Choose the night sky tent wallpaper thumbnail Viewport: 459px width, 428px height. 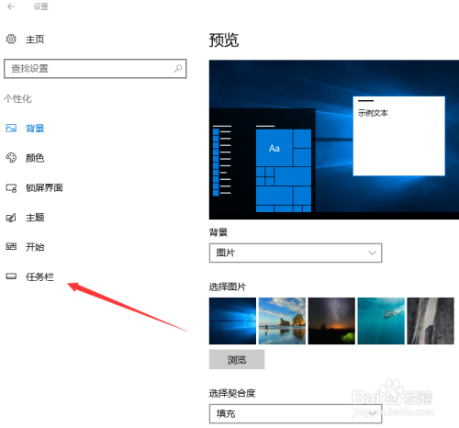(x=331, y=321)
